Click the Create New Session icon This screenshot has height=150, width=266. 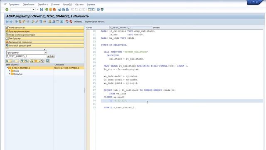(x=89, y=10)
